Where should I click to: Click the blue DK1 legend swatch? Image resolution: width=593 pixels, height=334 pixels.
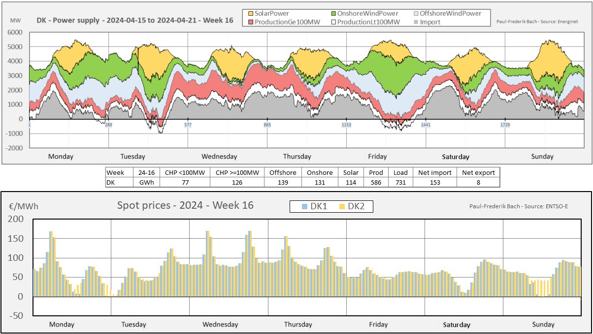tap(305, 207)
